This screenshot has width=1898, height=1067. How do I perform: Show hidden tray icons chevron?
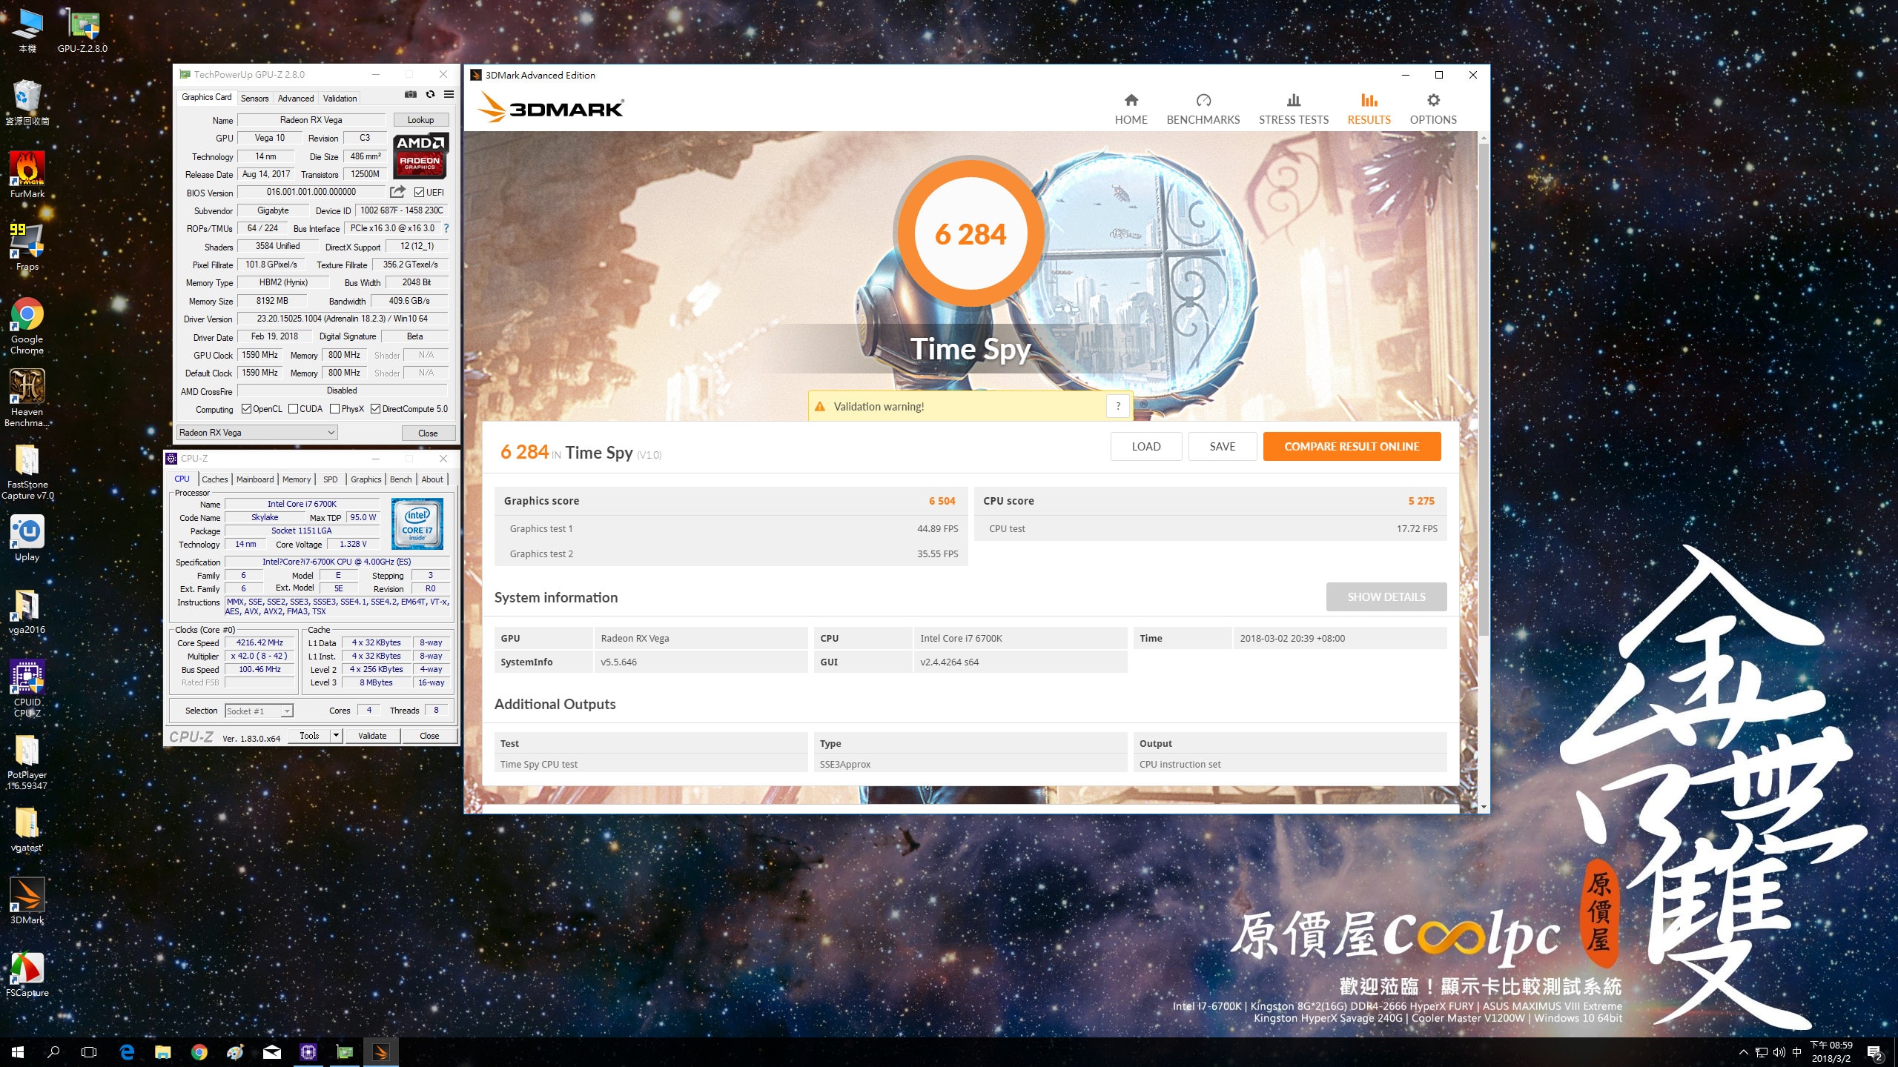pos(1744,1053)
